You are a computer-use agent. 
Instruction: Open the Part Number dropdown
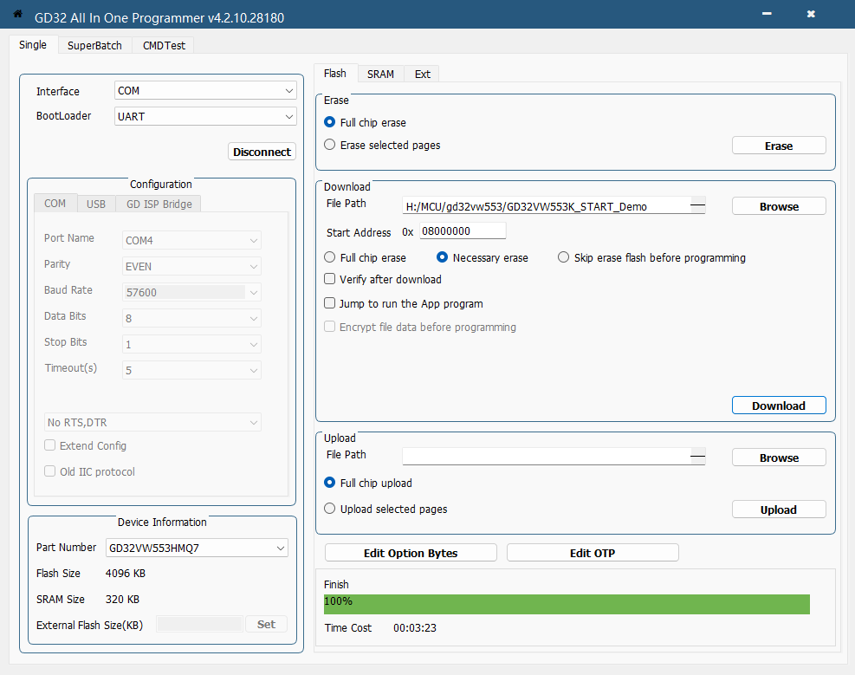tap(197, 548)
